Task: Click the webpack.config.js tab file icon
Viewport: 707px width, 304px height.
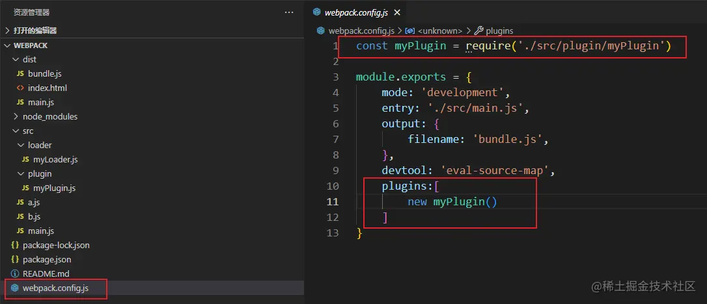Action: pos(317,12)
